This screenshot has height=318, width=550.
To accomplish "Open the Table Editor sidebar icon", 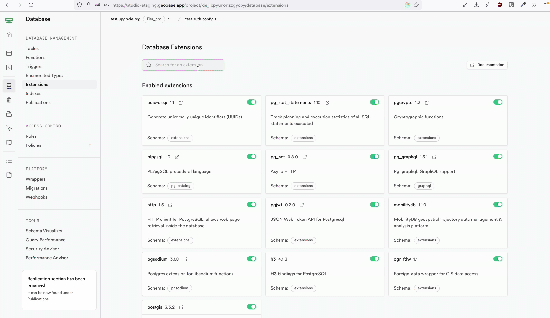I will (9, 53).
